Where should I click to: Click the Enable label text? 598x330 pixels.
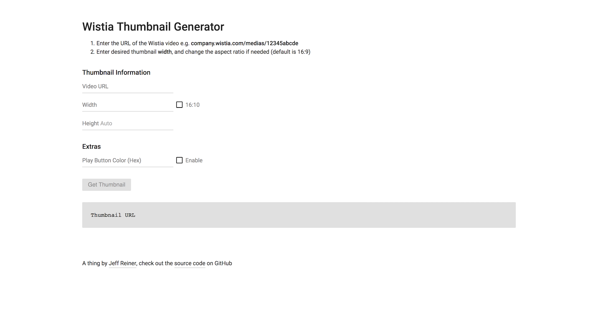pos(193,160)
